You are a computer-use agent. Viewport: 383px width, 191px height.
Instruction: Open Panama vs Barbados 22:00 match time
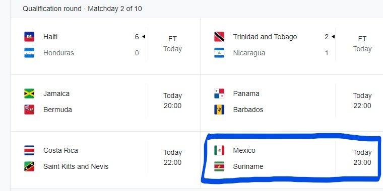362,101
